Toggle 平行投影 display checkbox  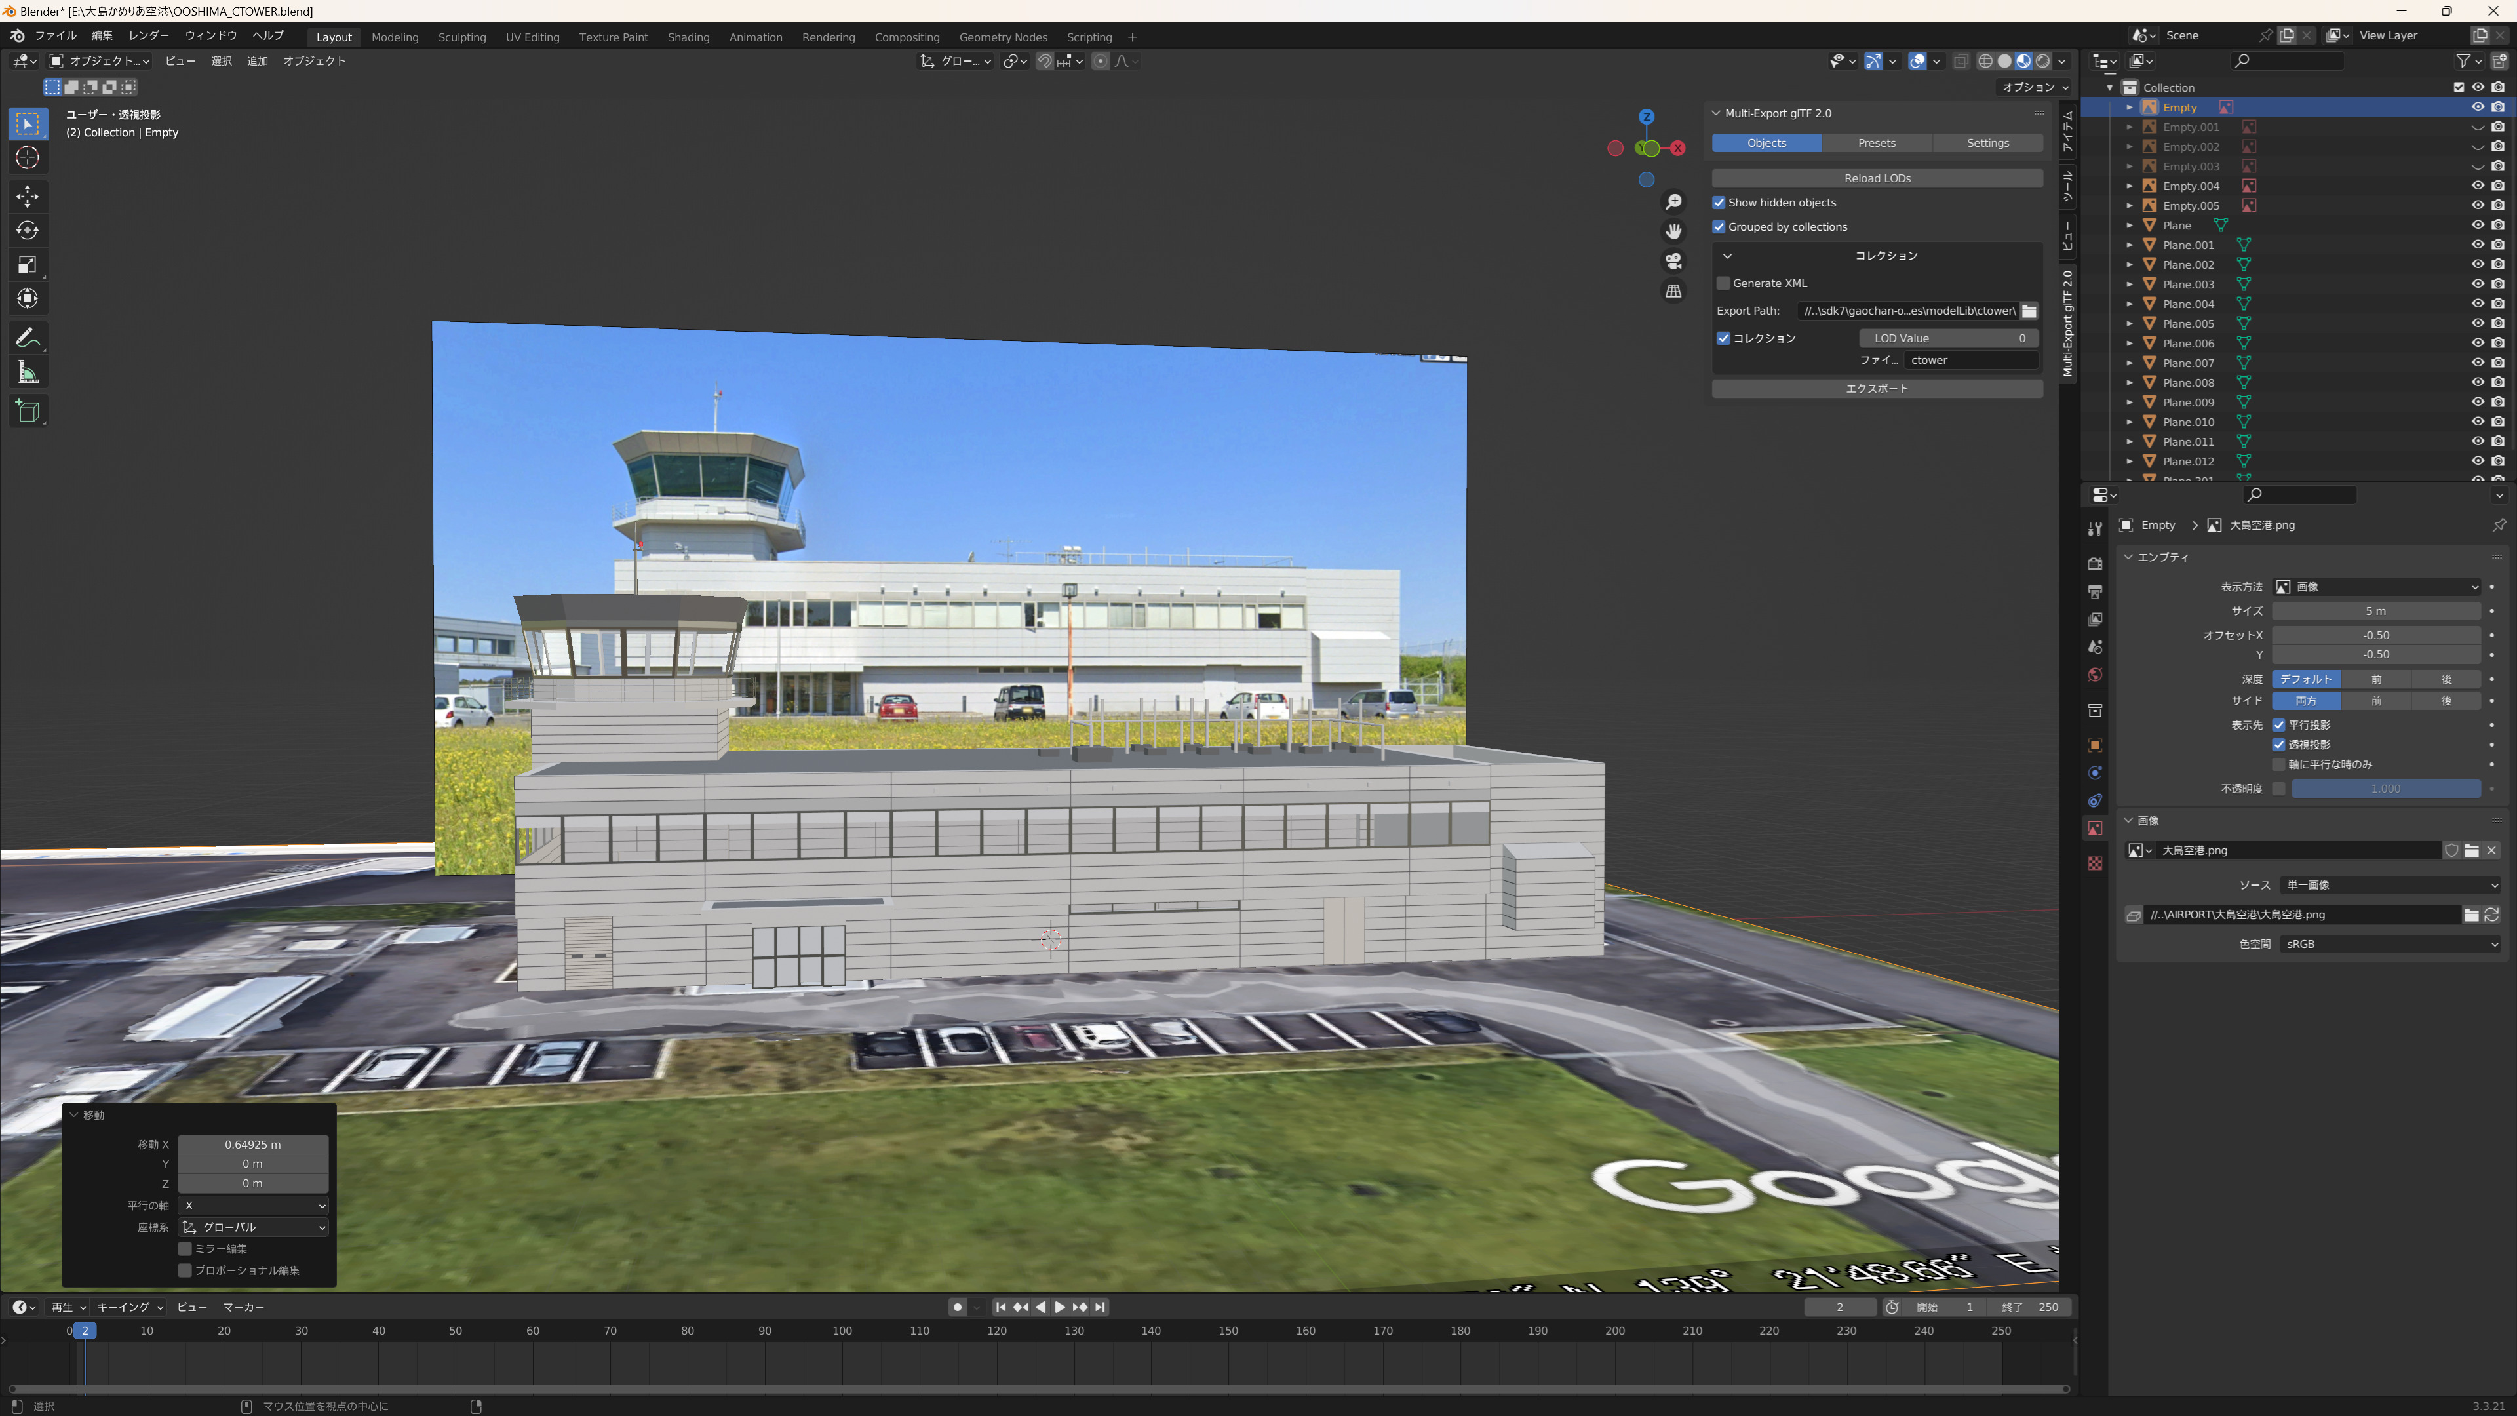tap(2278, 725)
